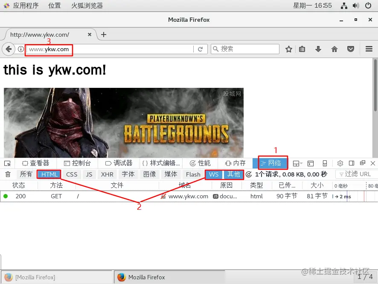Open the 应用程序 applications menu
This screenshot has width=378, height=284.
click(26, 6)
